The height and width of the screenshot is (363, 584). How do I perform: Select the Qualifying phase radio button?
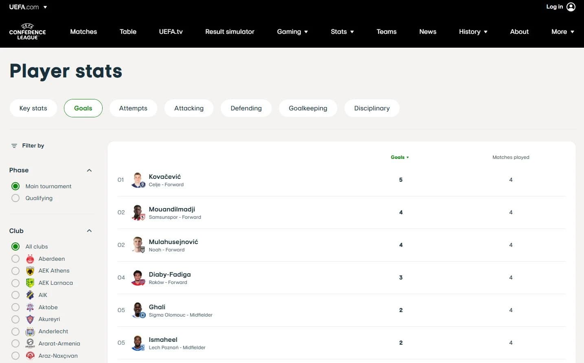[15, 198]
